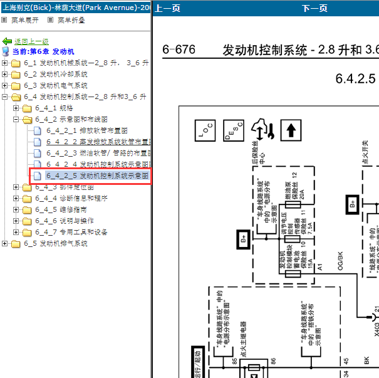Click folder icon for 6_1 发动机机械系统
This screenshot has height=378, width=379.
pyautogui.click(x=16, y=63)
